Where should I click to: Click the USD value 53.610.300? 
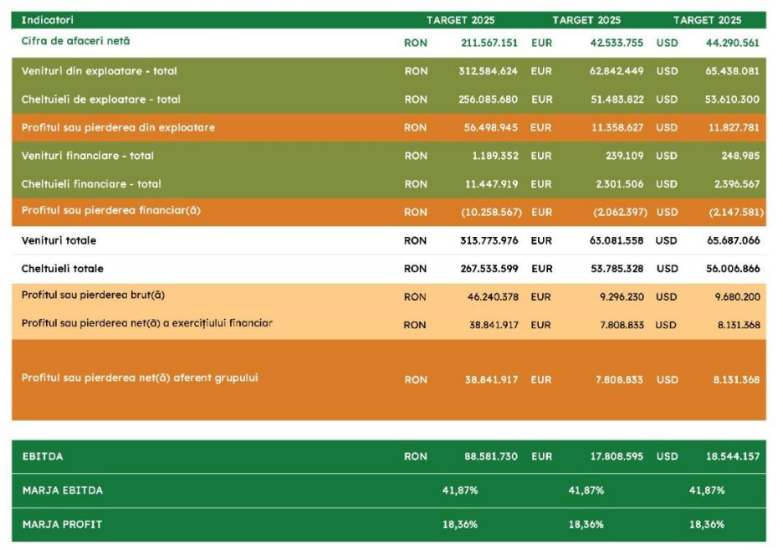click(x=732, y=100)
